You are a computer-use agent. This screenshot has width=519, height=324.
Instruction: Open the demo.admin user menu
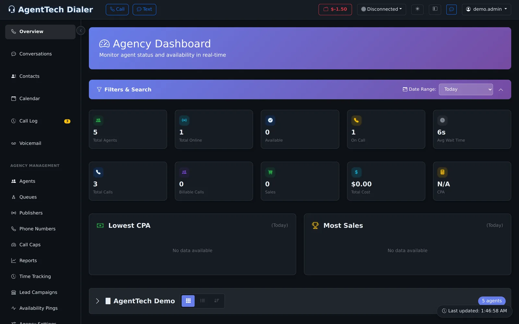(x=487, y=9)
